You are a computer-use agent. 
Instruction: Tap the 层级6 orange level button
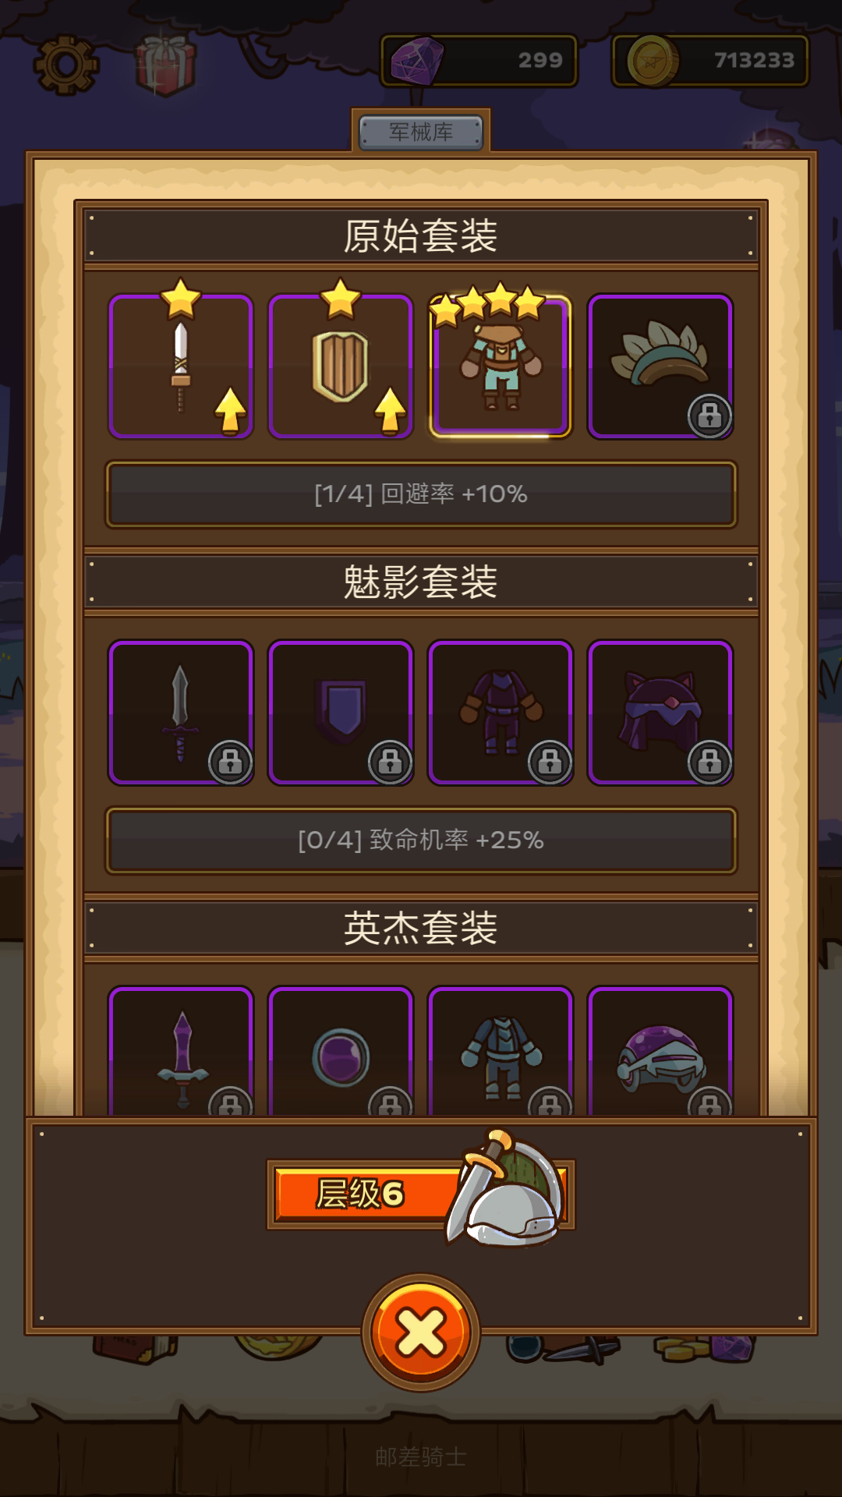pos(421,1194)
